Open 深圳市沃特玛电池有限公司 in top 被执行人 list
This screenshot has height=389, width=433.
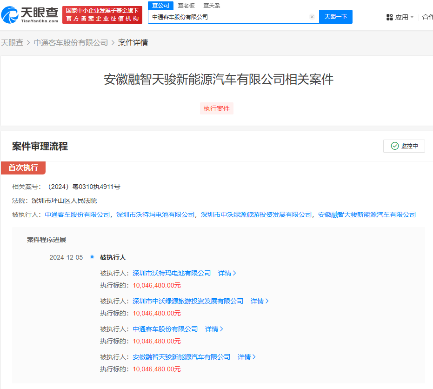pyautogui.click(x=155, y=215)
